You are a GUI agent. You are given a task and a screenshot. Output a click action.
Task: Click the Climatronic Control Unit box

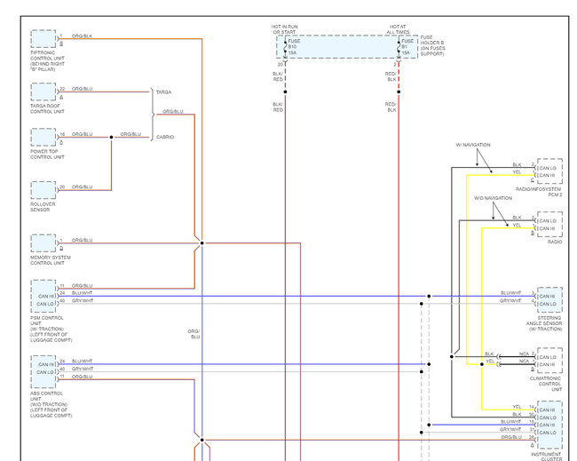point(549,361)
